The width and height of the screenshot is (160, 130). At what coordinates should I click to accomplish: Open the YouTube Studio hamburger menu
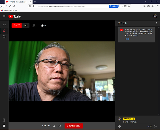click(x=4, y=16)
